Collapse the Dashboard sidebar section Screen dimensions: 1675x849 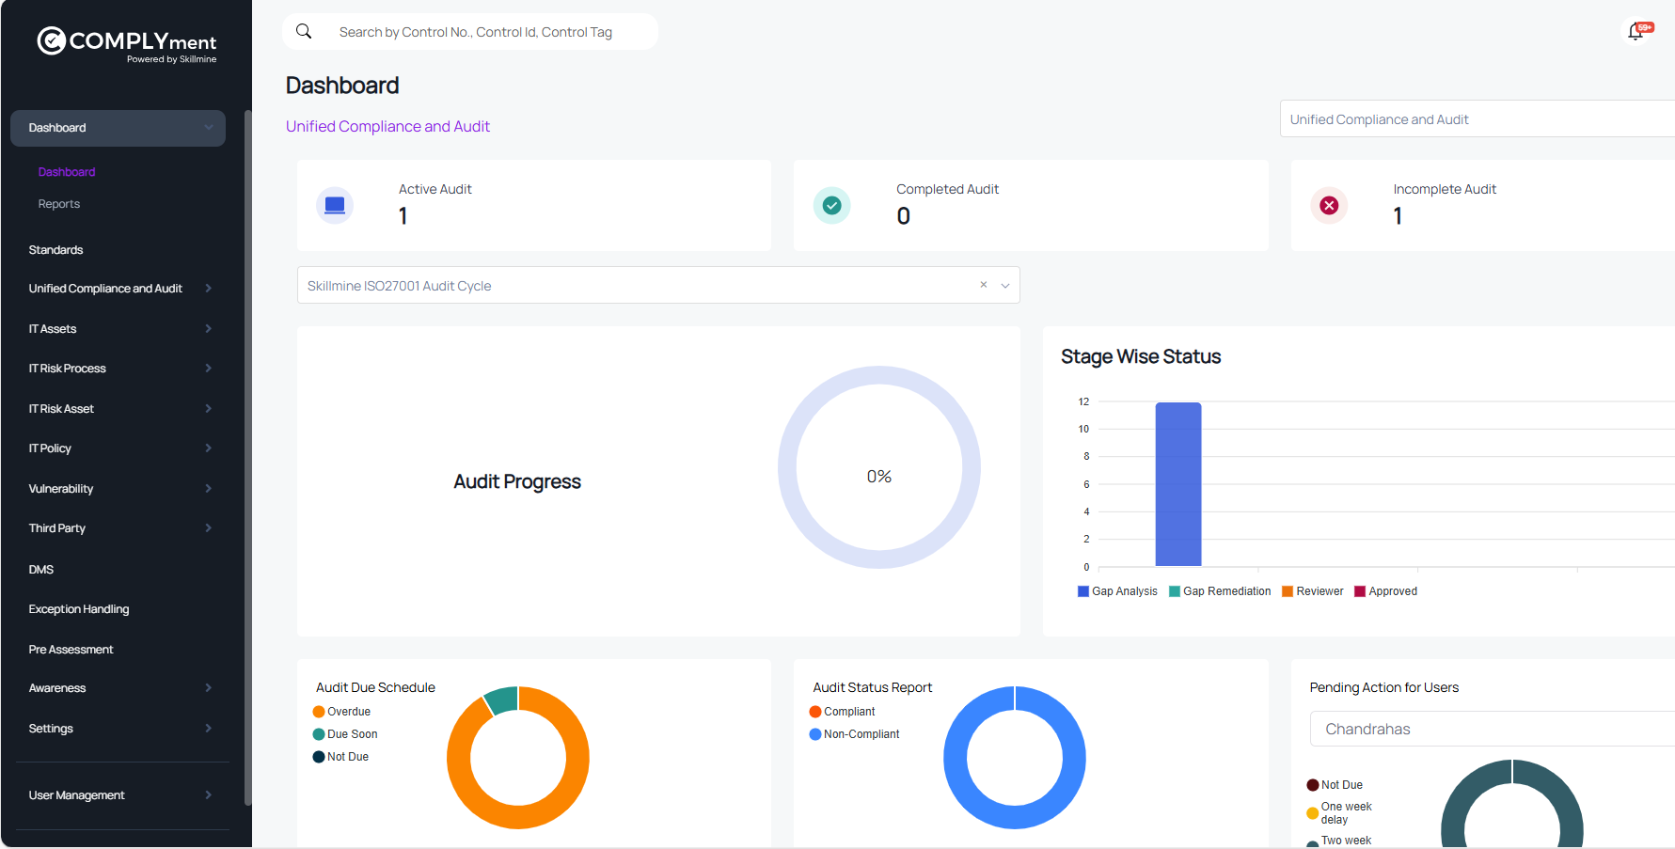[208, 127]
